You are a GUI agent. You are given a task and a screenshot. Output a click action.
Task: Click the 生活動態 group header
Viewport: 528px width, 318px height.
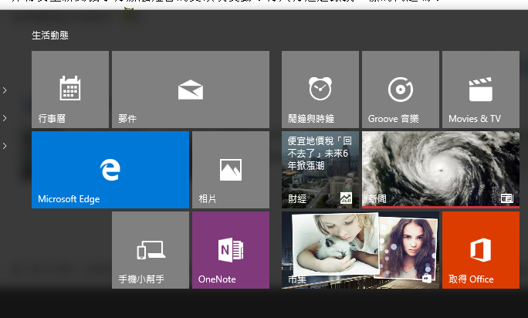click(x=50, y=36)
